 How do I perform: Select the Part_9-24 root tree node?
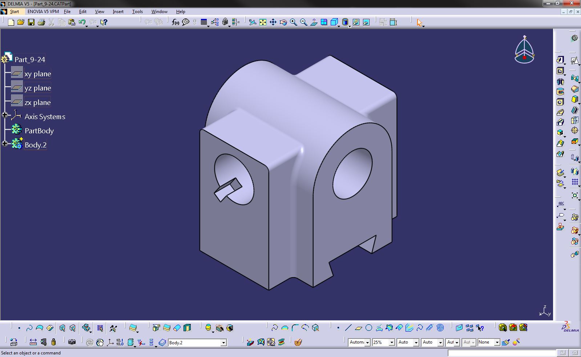click(30, 60)
